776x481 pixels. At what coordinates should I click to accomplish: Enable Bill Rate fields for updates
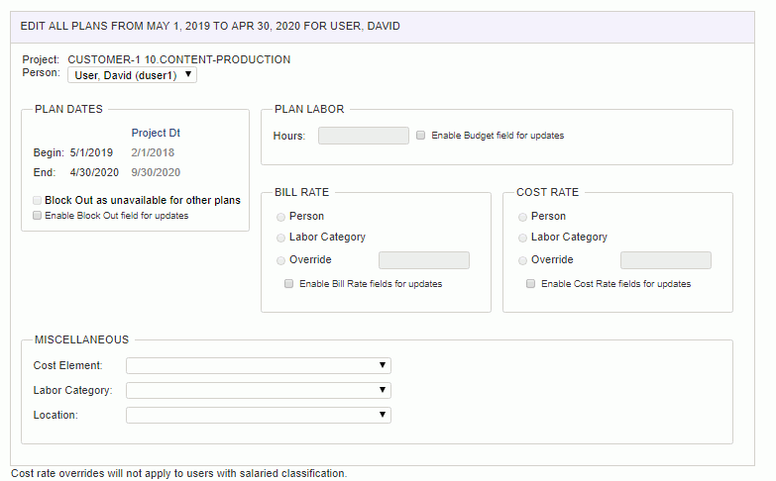[289, 284]
